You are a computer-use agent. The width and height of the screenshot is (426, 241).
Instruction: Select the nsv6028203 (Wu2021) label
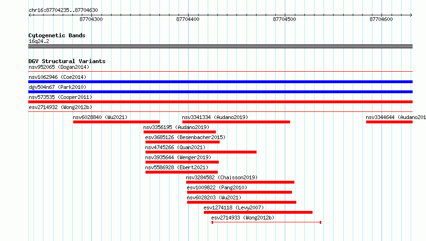(x=214, y=197)
